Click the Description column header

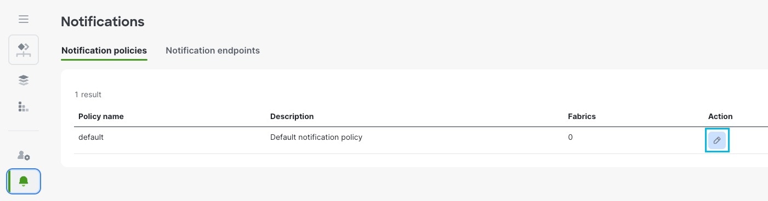[x=292, y=116]
